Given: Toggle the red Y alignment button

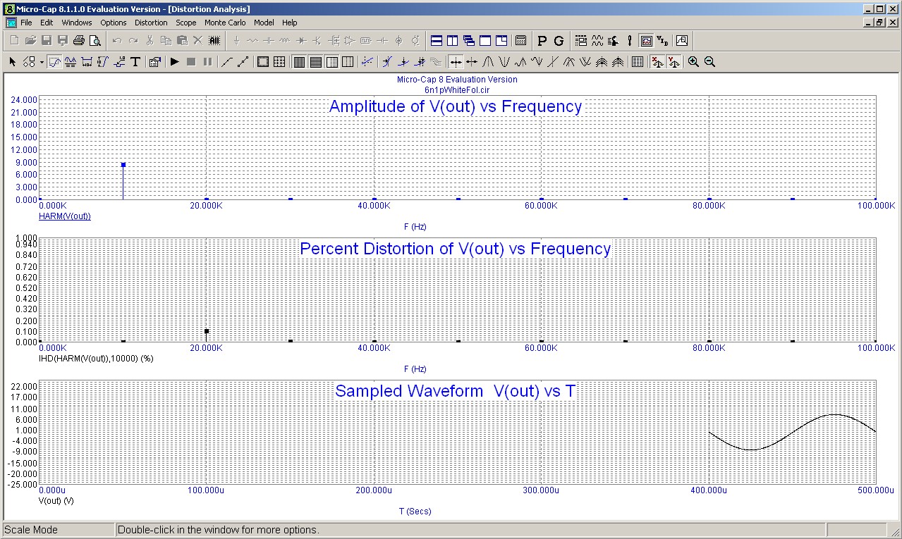Looking at the screenshot, I should (x=674, y=62).
